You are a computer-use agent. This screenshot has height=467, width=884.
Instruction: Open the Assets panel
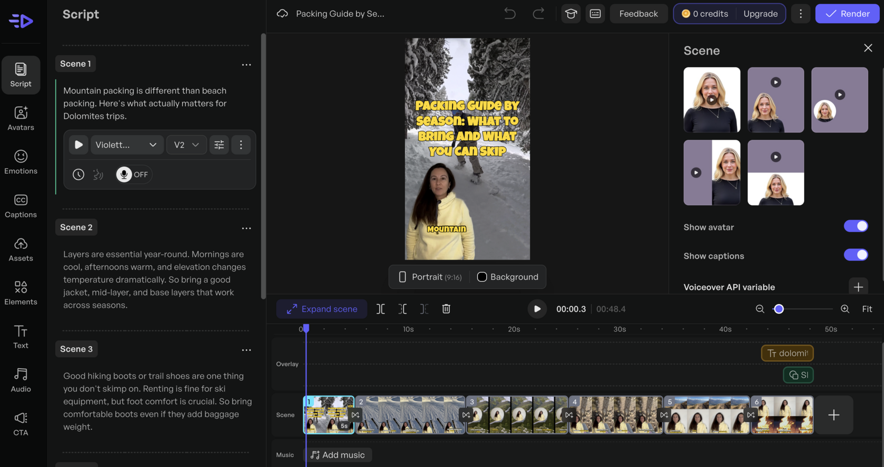[x=21, y=250]
